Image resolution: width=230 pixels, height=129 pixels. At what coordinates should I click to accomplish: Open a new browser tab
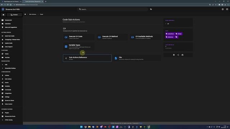tap(46, 1)
